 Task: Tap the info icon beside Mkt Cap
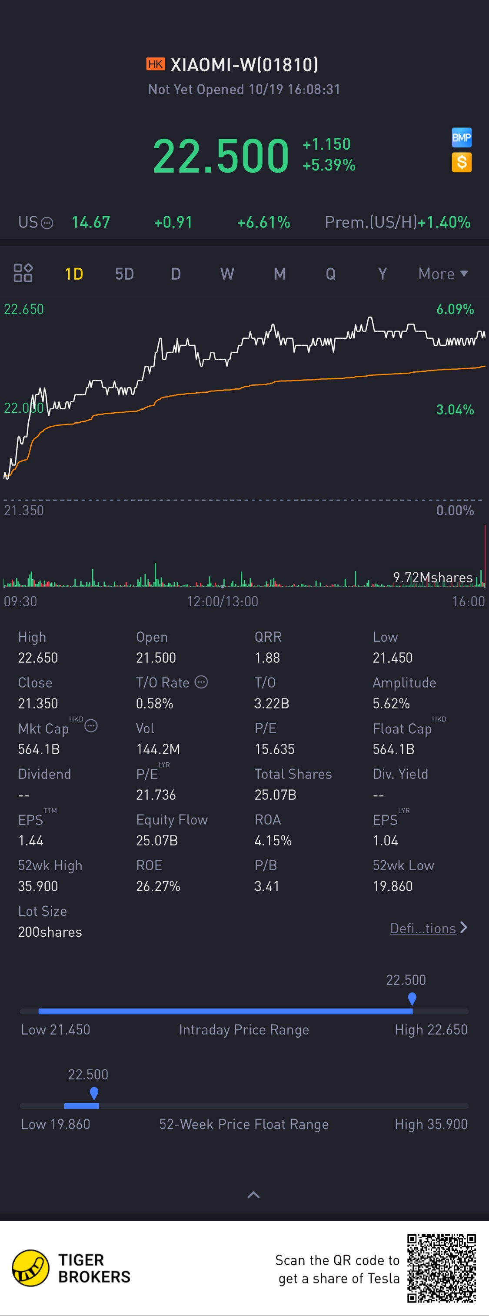coord(91,725)
